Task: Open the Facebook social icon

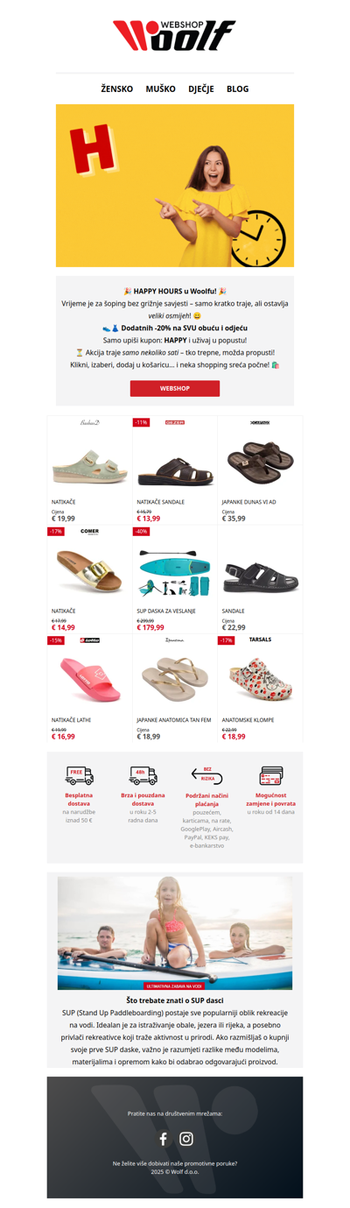Action: (163, 1139)
